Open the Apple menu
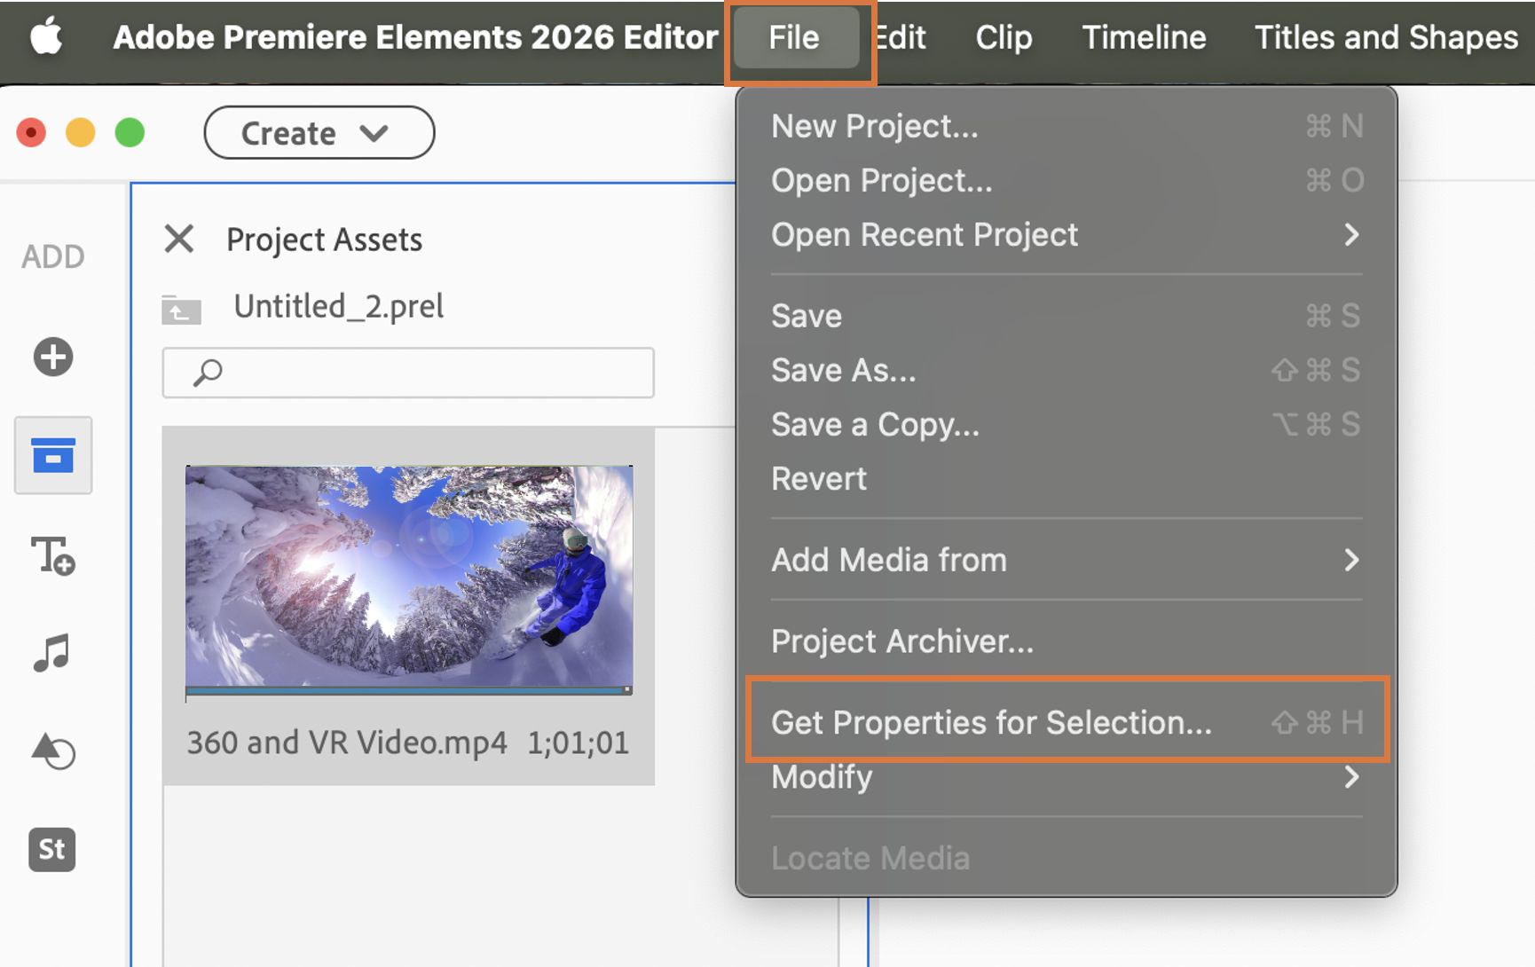Screen dimensions: 1535x967 pos(46,37)
